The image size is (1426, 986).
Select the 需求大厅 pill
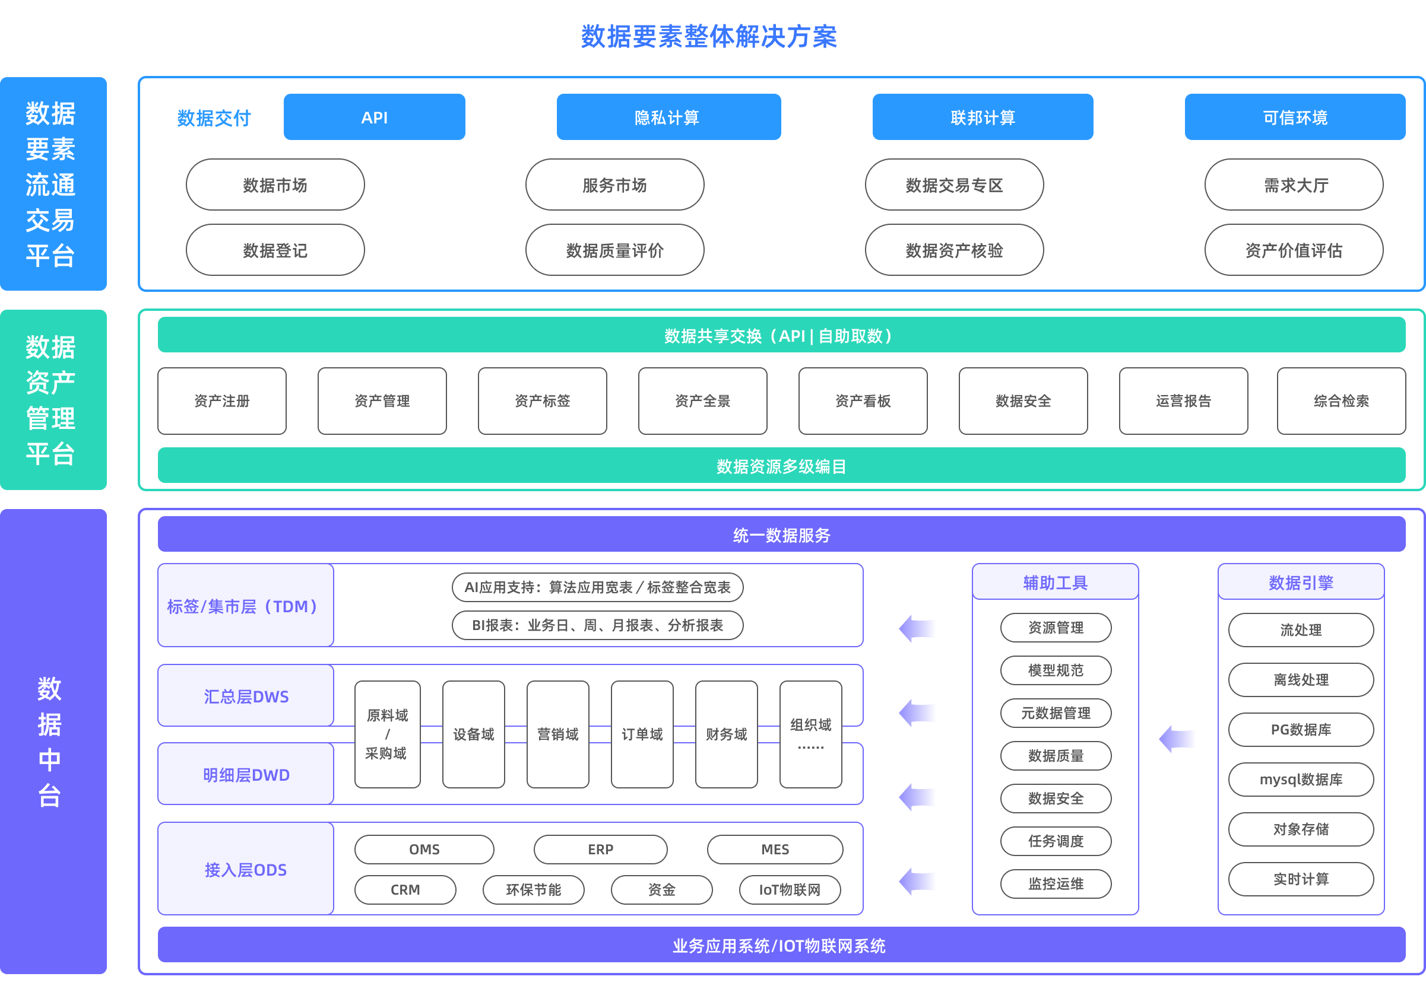tap(1294, 185)
